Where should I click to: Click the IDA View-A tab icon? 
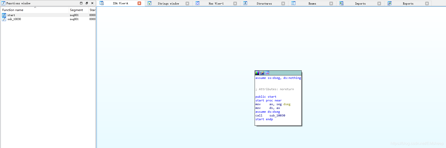tap(102, 3)
